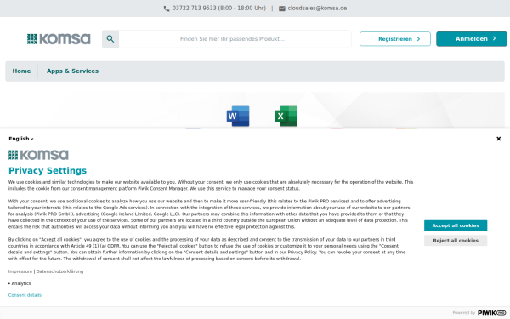Click the cloudsales@komsa.de email link
Screen dimensions: 510x319
(x=317, y=9)
